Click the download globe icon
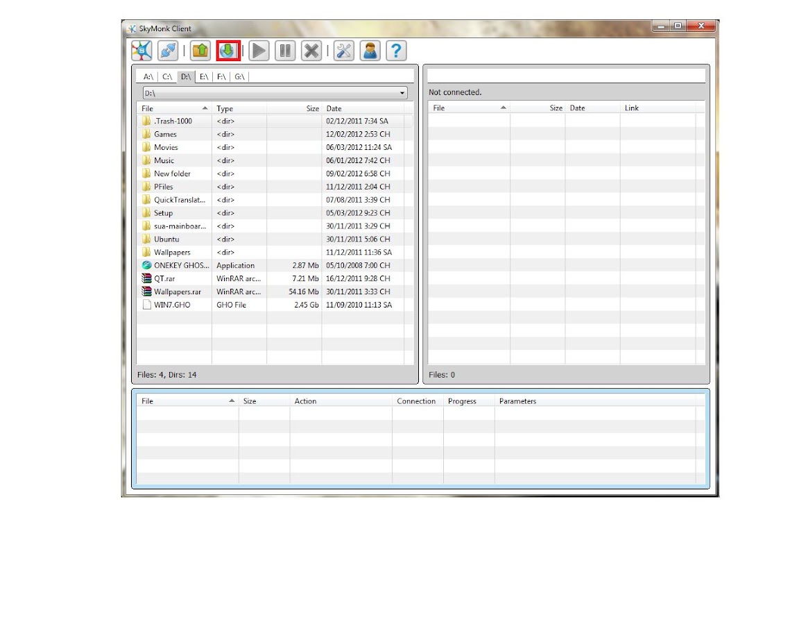Screen dimensions: 799x640 pos(227,51)
